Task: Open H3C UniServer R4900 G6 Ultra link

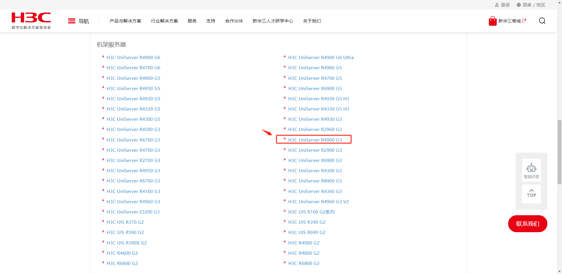Action: point(321,58)
